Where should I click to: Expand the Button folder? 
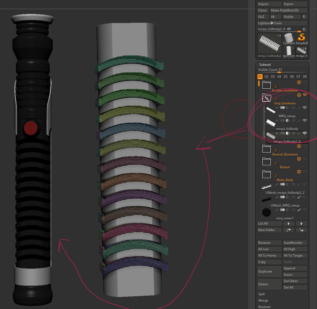tap(266, 162)
